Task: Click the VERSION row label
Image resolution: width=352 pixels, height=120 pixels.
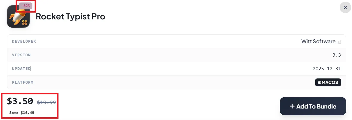Action: click(x=21, y=55)
